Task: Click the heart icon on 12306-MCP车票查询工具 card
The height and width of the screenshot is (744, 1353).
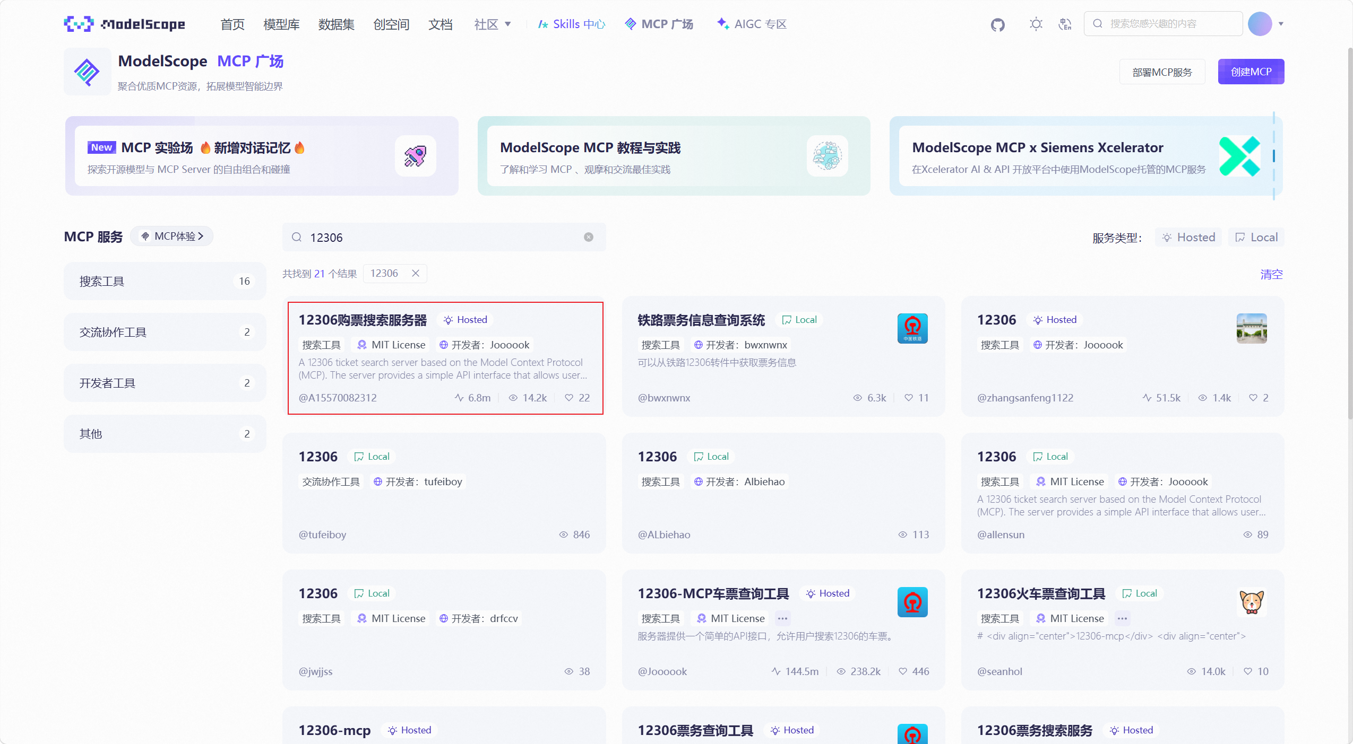Action: pos(903,671)
